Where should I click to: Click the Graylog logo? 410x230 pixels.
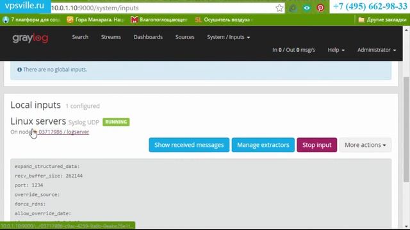tap(30, 38)
